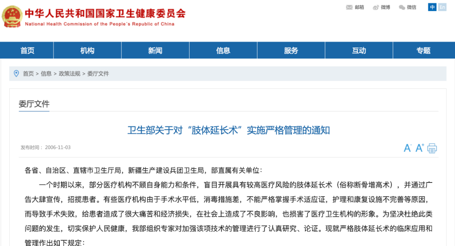The height and width of the screenshot is (246, 455).
Task: Click the Weibo icon in header
Action: tap(376, 7)
